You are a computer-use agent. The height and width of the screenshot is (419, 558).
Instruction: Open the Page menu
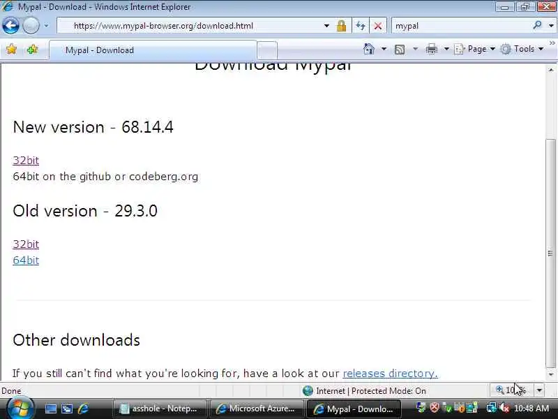pos(475,49)
